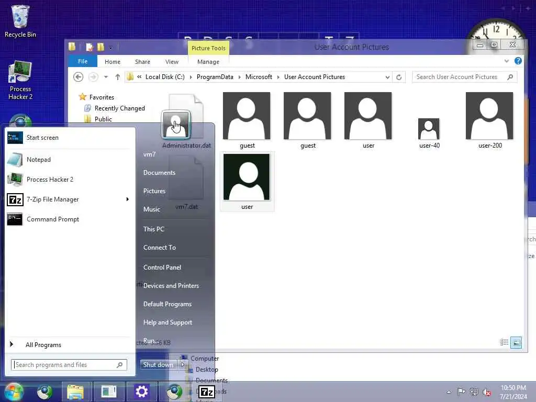
Task: Open Default Programs in the Start menu
Action: [x=167, y=304]
